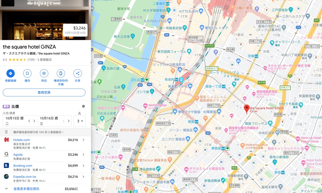Image resolution: width=322 pixels, height=193 pixels.
Task: Click the ゴジラ像 attraction marker
Action: click(152, 92)
